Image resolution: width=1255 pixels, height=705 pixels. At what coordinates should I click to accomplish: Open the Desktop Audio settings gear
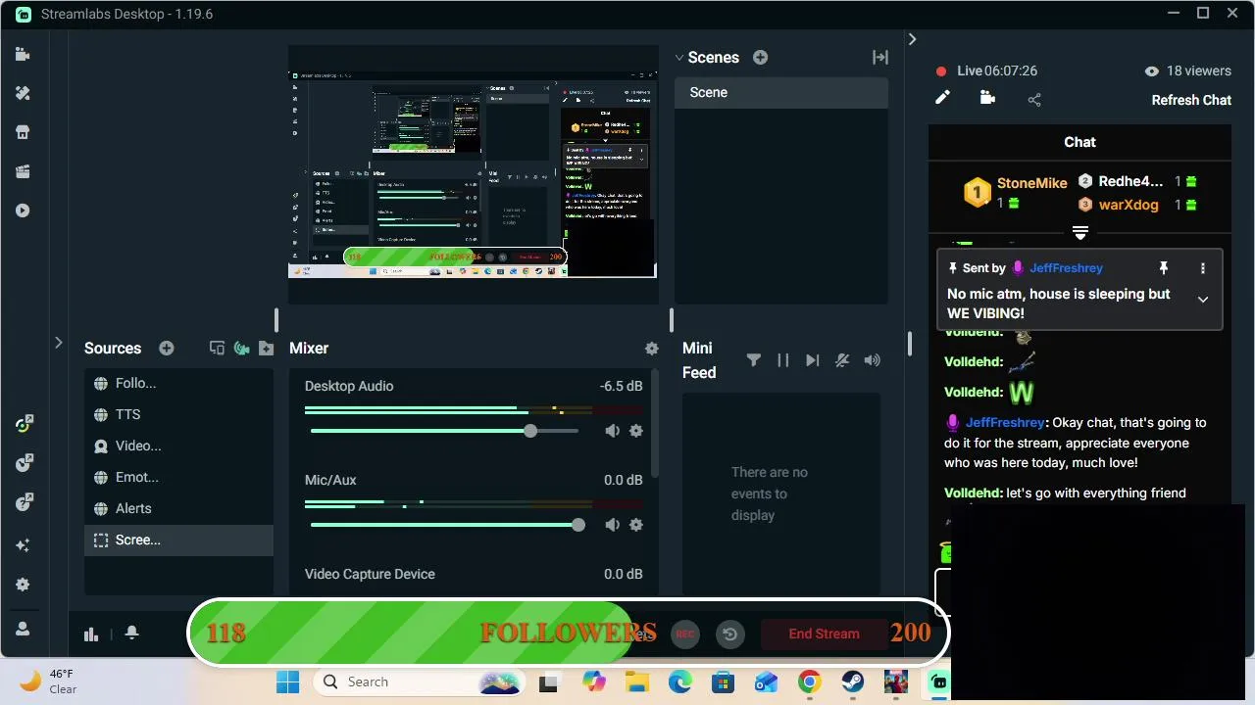(636, 431)
